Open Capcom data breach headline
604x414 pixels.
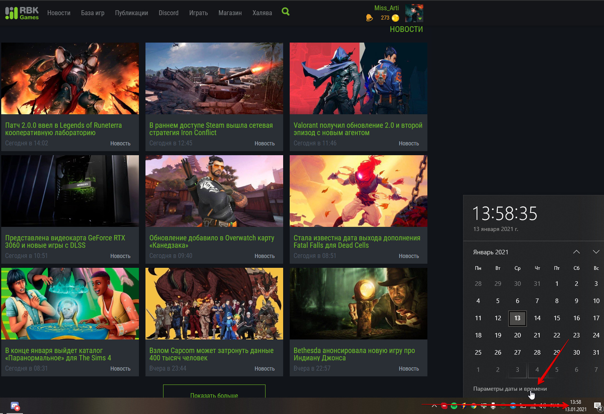(211, 354)
